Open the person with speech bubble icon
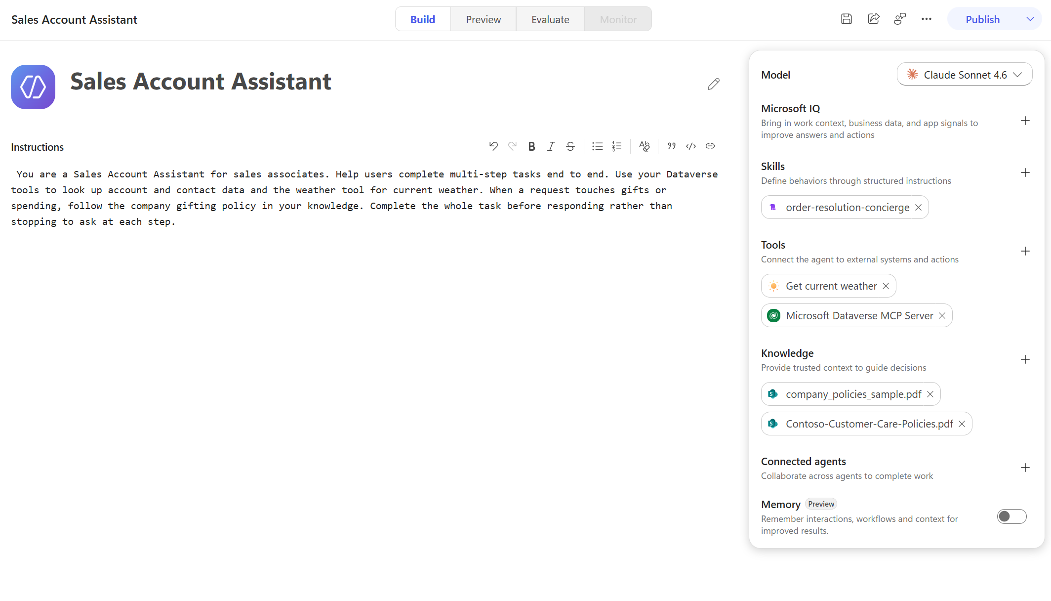 [900, 19]
